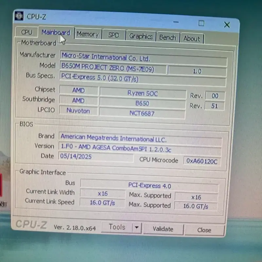Viewport: 262px width, 262px height.
Task: Click the CPU-Z application icon in title bar
Action: coord(19,16)
